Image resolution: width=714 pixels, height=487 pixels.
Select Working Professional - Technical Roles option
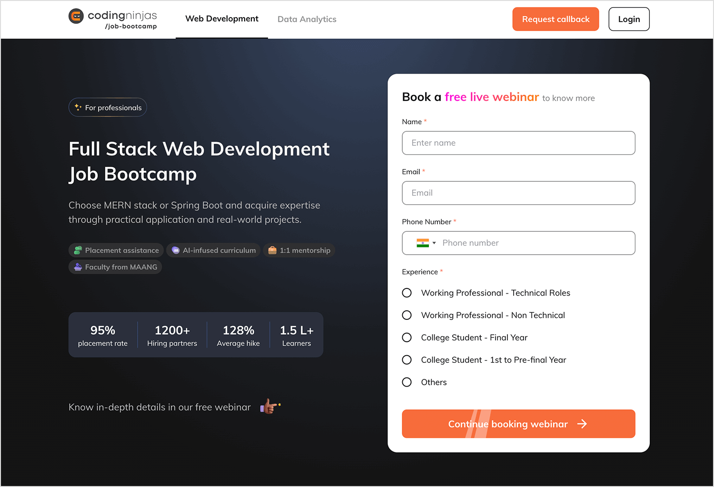[x=407, y=293]
